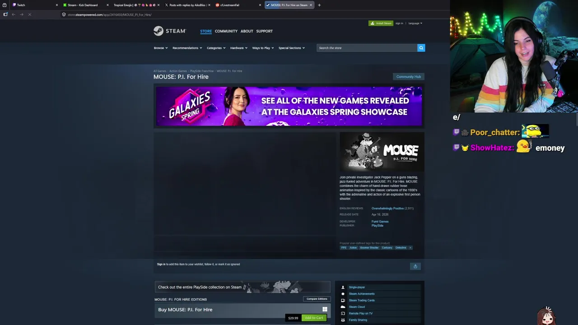578x325 pixels.
Task: Close the Tropical Emojis tab
Action: [158, 5]
